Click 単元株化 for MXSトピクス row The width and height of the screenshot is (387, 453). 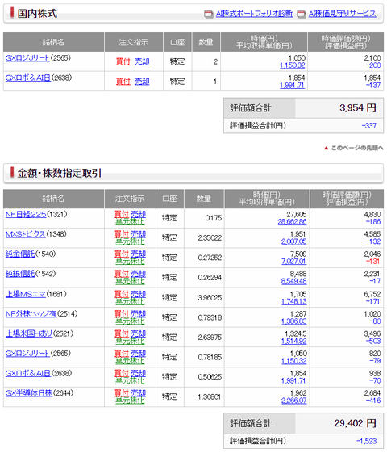tap(130, 241)
